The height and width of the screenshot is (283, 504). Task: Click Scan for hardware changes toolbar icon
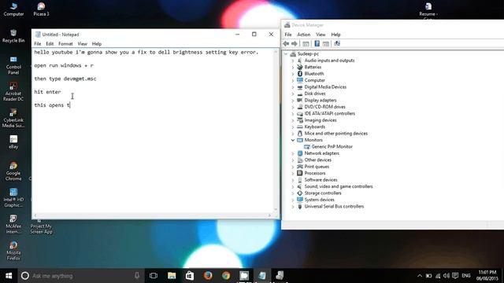tap(337, 44)
